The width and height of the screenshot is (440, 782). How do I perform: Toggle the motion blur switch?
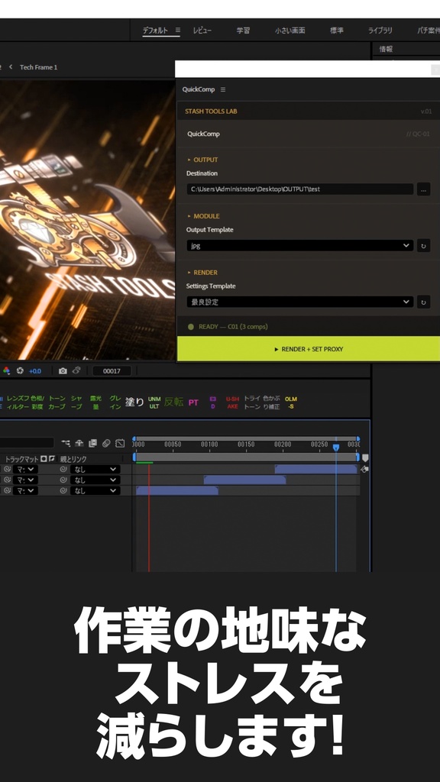106,443
